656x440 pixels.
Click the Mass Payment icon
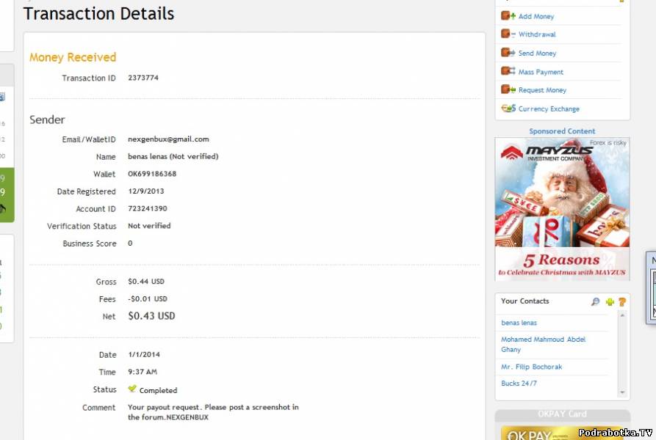(508, 71)
